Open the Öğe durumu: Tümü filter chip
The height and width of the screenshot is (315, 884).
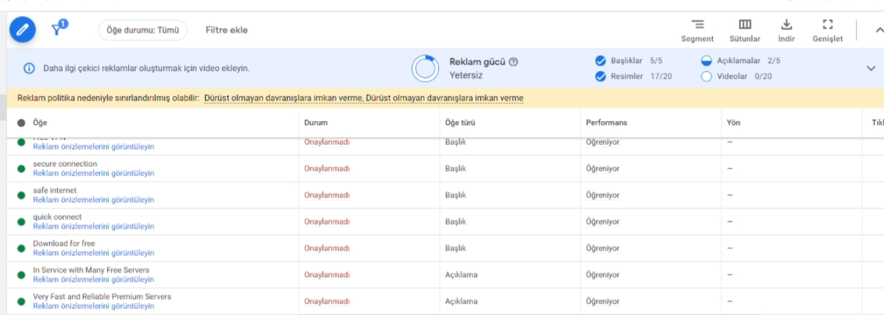click(142, 30)
